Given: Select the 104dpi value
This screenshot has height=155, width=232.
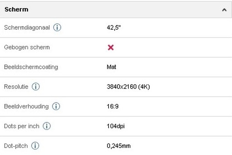Looking at the screenshot, I should tap(116, 126).
